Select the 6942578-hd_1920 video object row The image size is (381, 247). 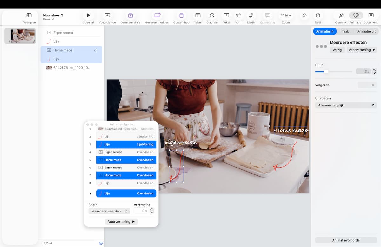tap(71, 67)
